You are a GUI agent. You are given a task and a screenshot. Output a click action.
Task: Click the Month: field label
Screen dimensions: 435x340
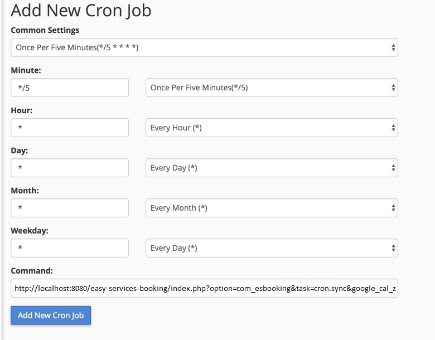(x=25, y=191)
